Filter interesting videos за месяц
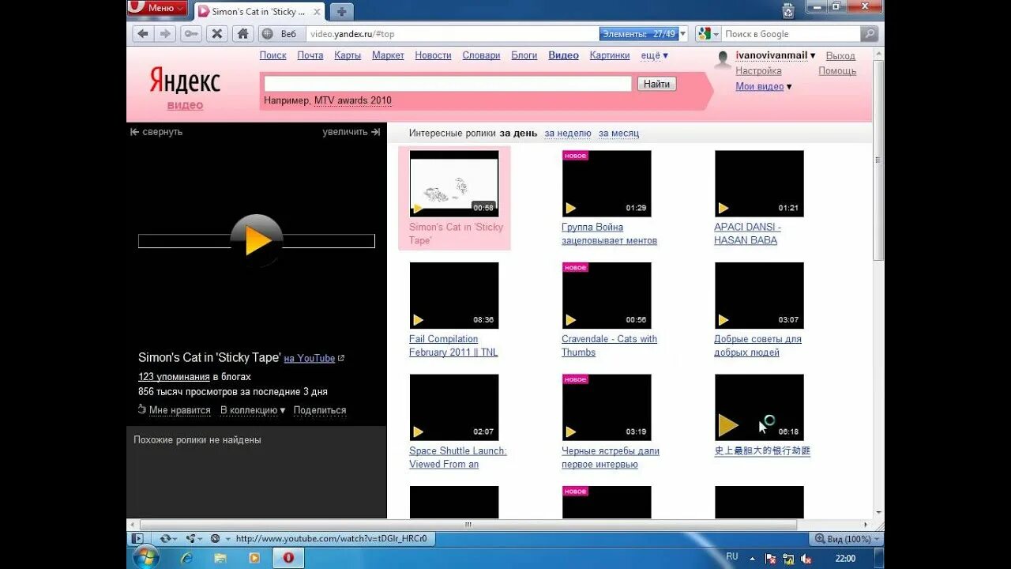The width and height of the screenshot is (1011, 569). pyautogui.click(x=618, y=134)
